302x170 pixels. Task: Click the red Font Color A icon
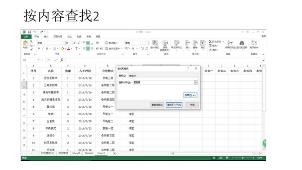click(x=69, y=49)
